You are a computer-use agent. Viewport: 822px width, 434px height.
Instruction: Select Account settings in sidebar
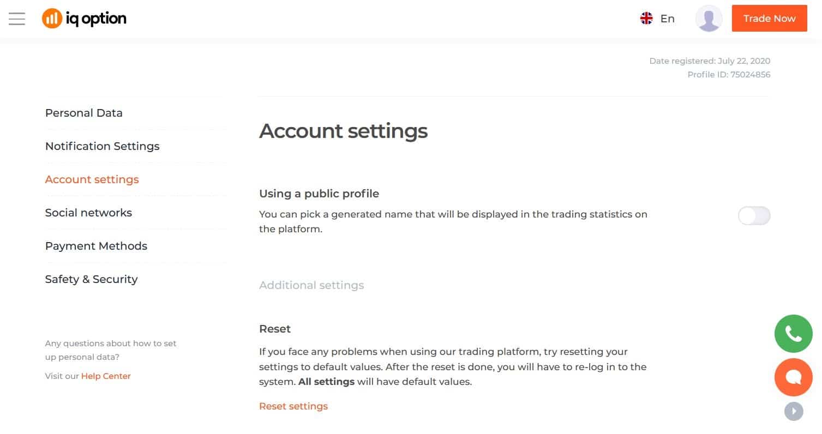(92, 179)
